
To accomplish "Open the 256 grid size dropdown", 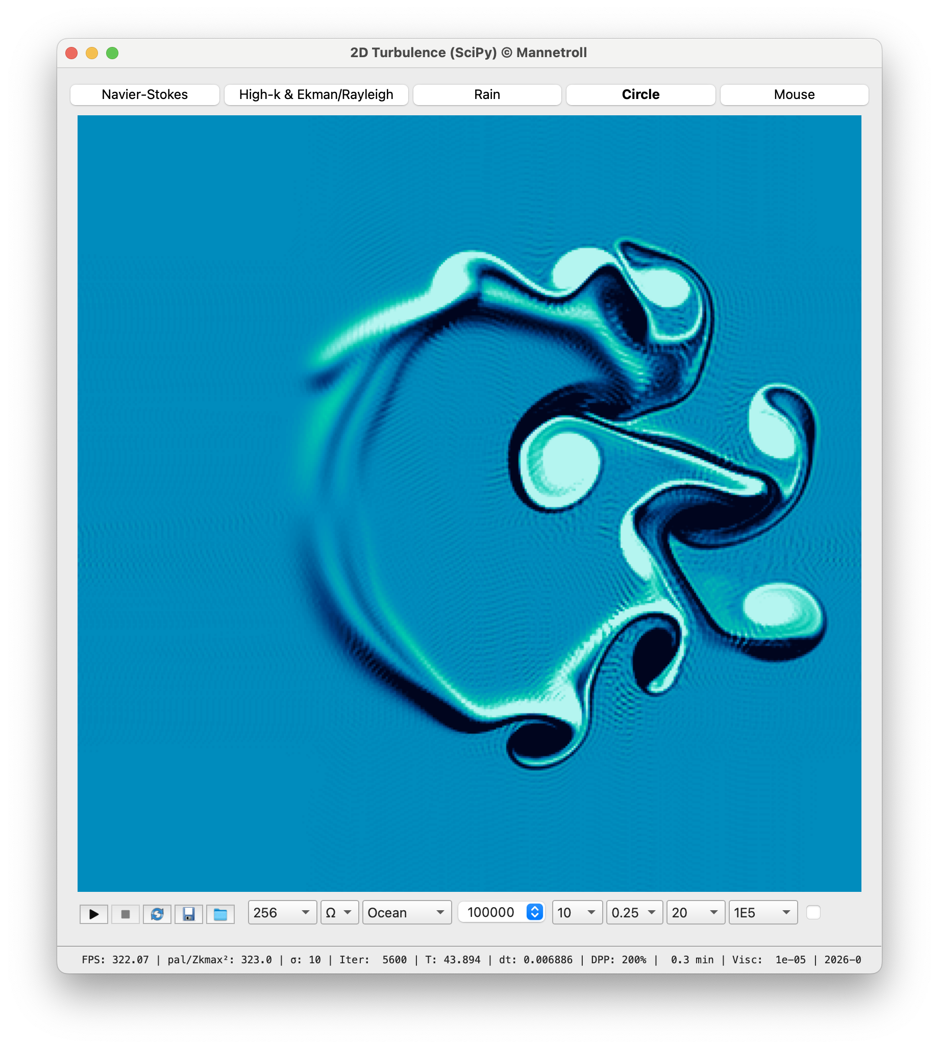I will (282, 913).
